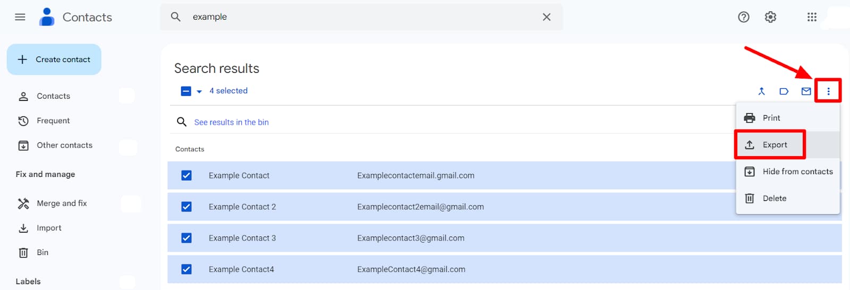Click the Contacts person icon in sidebar
The image size is (850, 290).
click(23, 96)
